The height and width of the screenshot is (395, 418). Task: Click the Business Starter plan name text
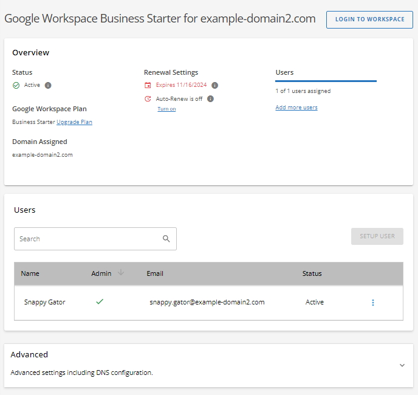(x=33, y=122)
